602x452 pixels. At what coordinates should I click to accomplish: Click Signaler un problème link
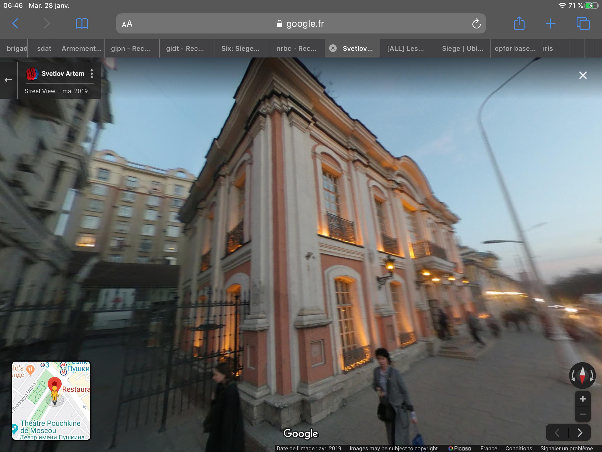tap(567, 448)
